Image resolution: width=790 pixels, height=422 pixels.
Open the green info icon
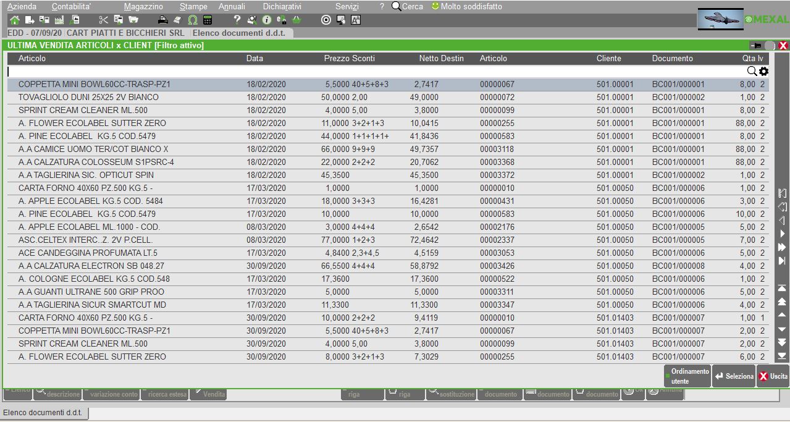[267, 20]
